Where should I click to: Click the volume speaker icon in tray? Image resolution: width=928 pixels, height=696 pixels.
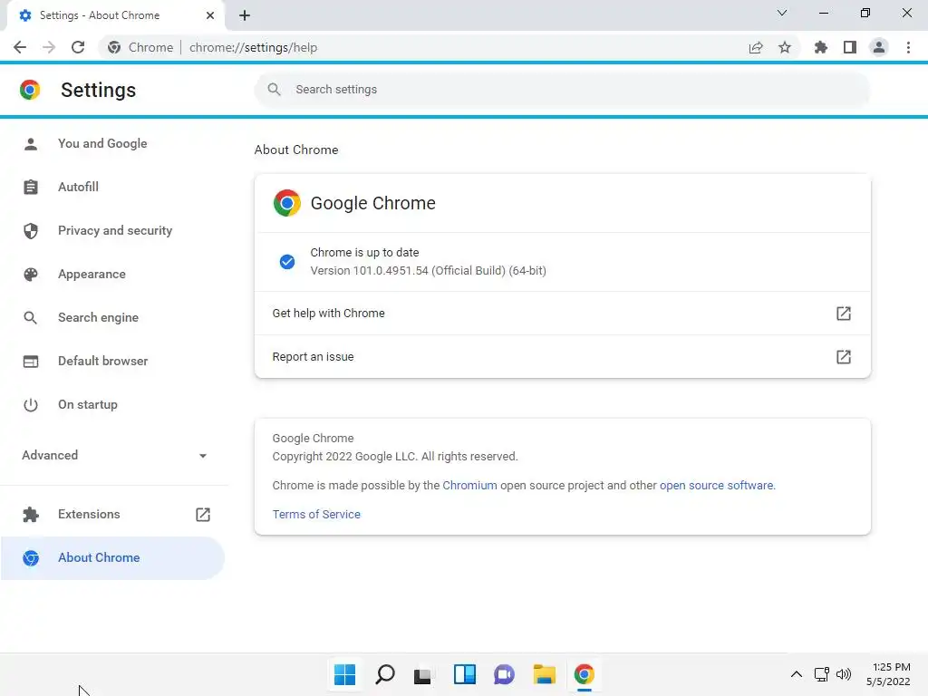pos(844,674)
